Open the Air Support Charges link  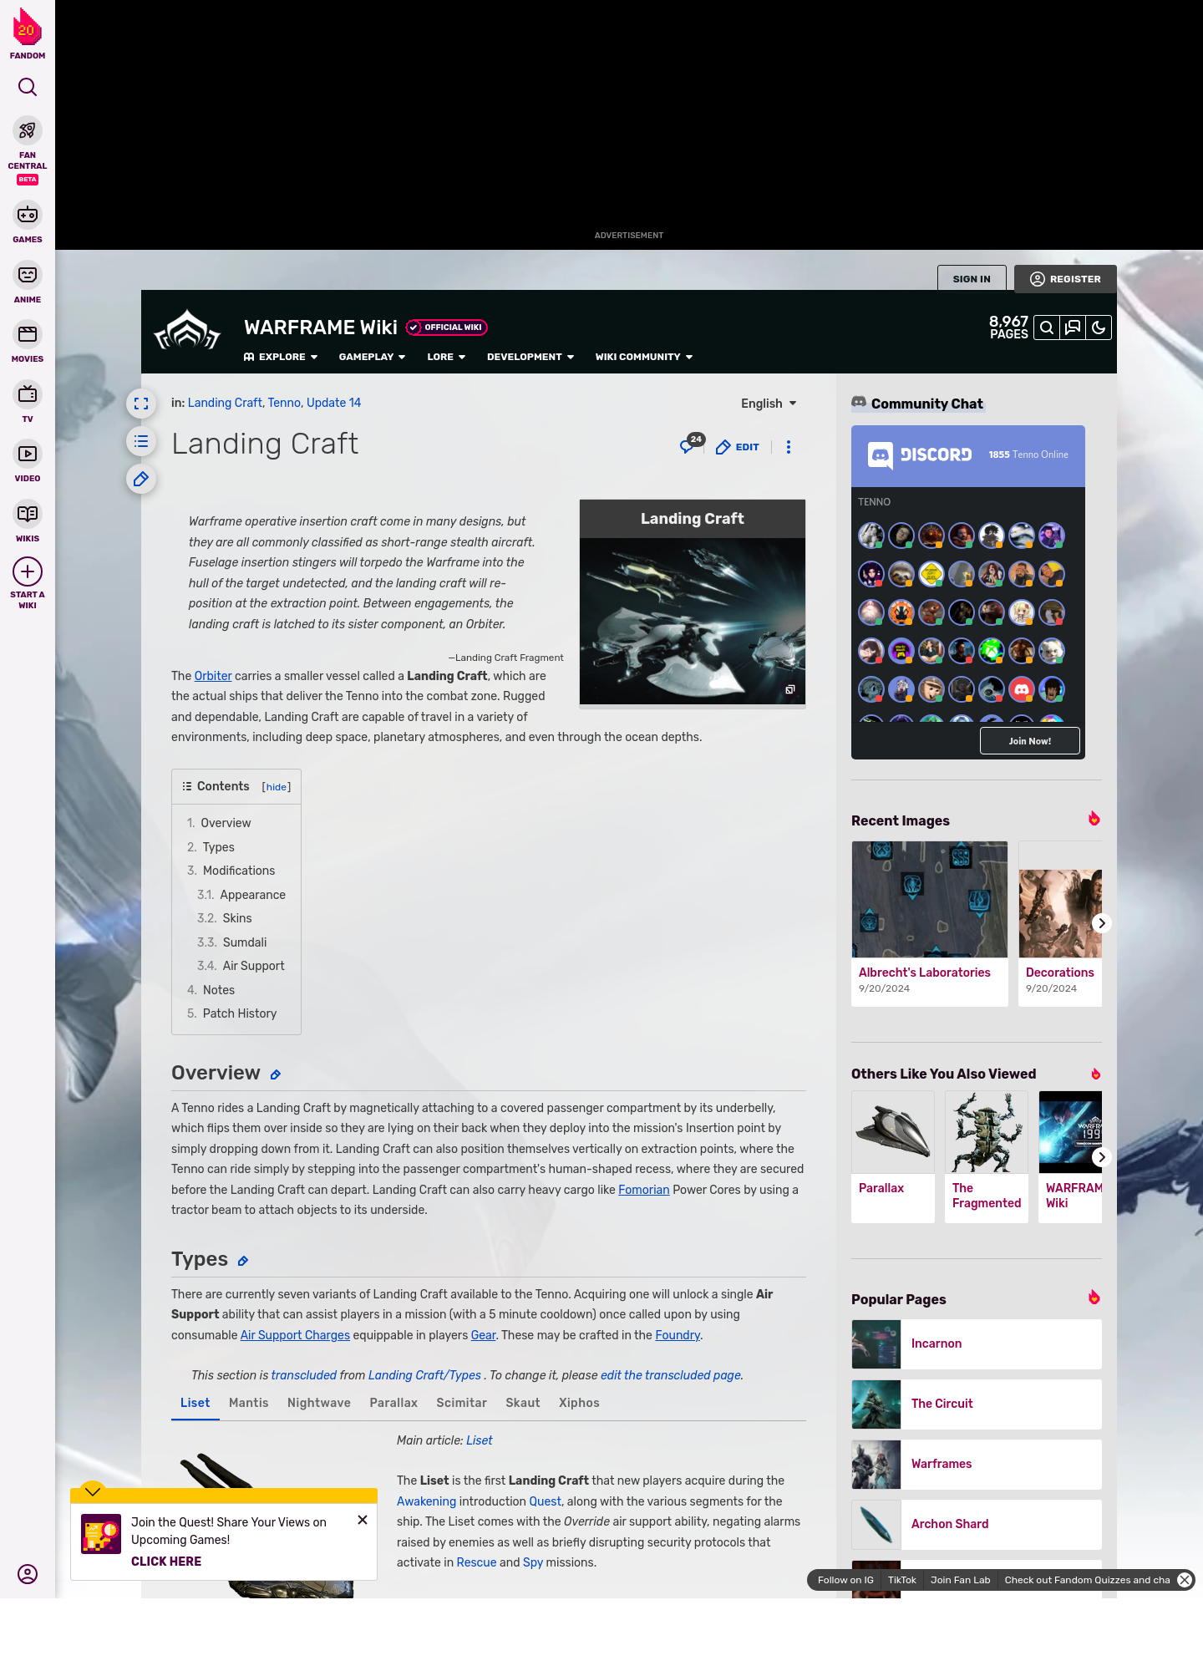295,1335
